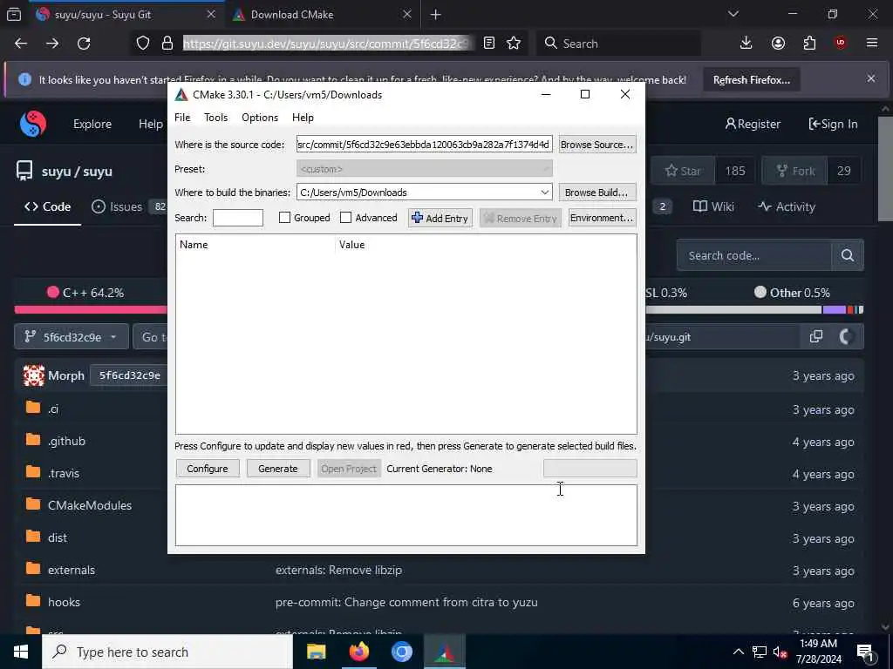893x669 pixels.
Task: Open Firefox extensions icon
Action: point(809,44)
